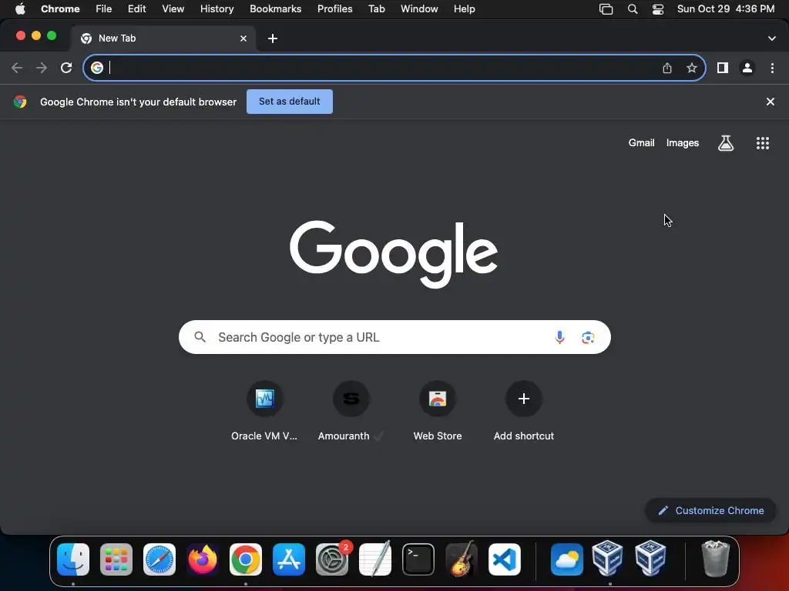
Task: Select the New Tab tab
Action: pos(163,38)
